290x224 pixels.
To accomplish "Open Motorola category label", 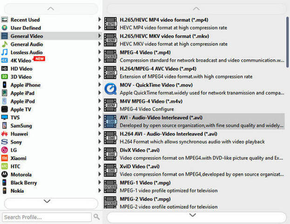I will [21, 174].
